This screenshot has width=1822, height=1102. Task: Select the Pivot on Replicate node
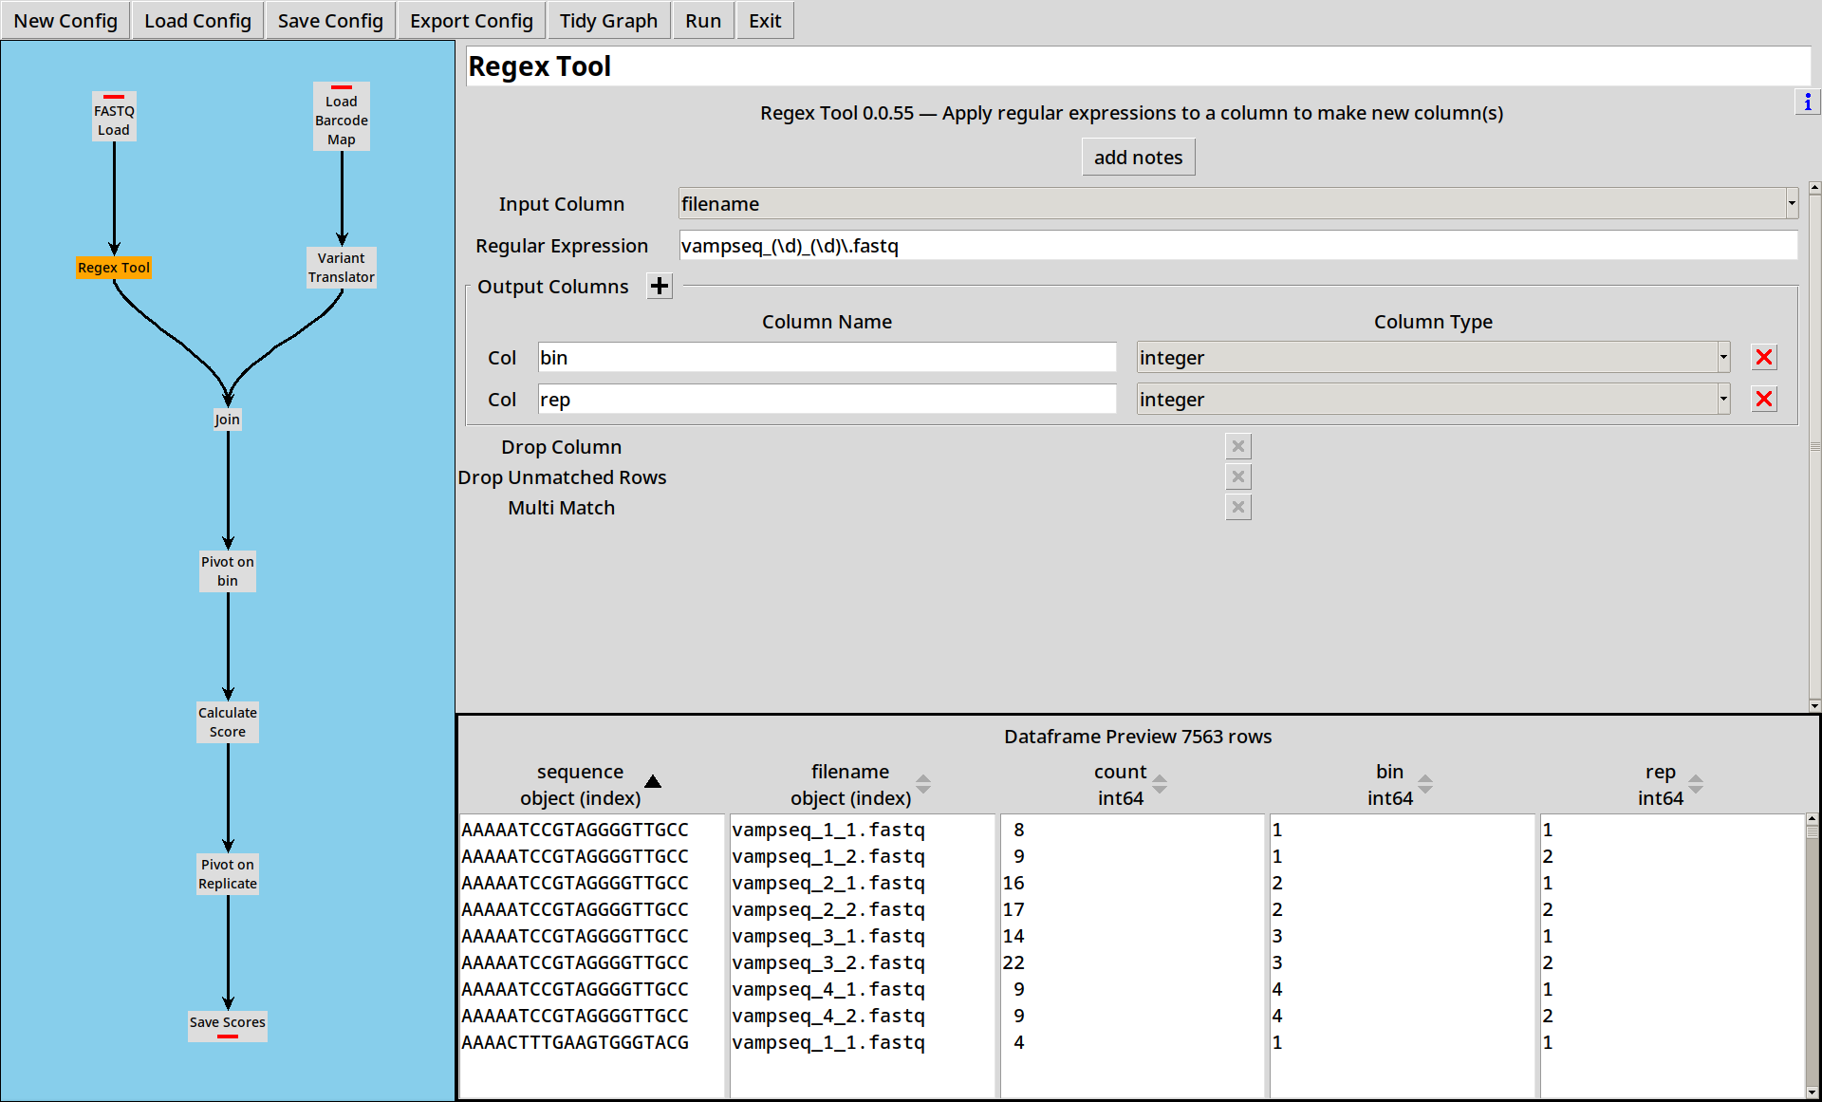tap(228, 874)
